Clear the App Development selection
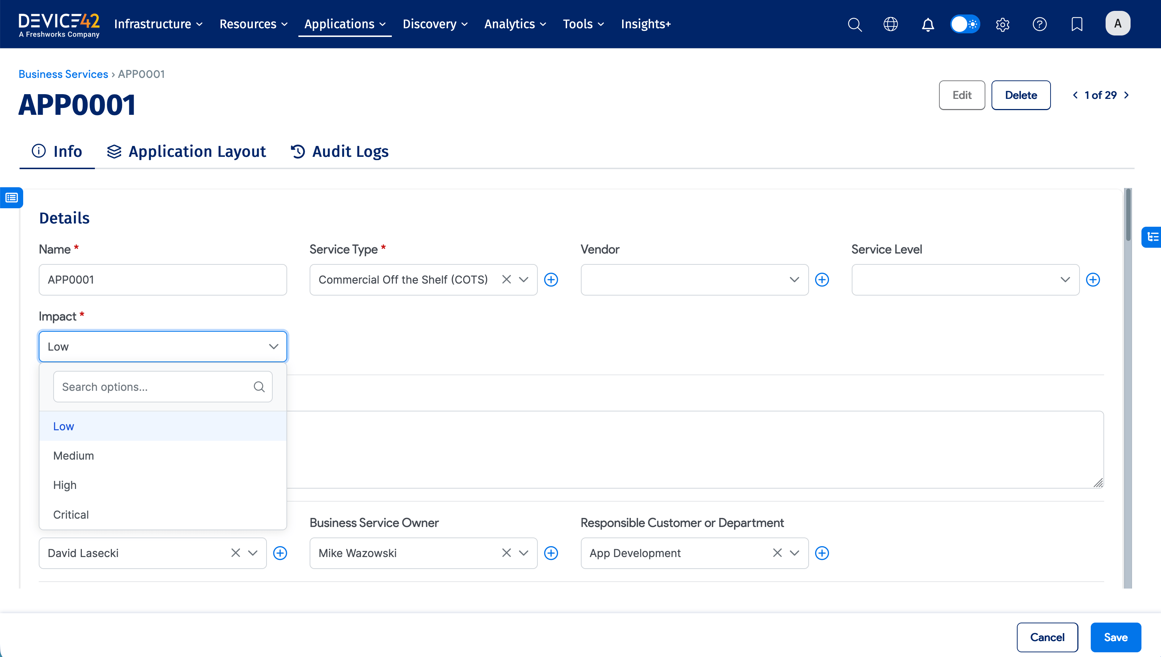The height and width of the screenshot is (657, 1161). tap(777, 553)
